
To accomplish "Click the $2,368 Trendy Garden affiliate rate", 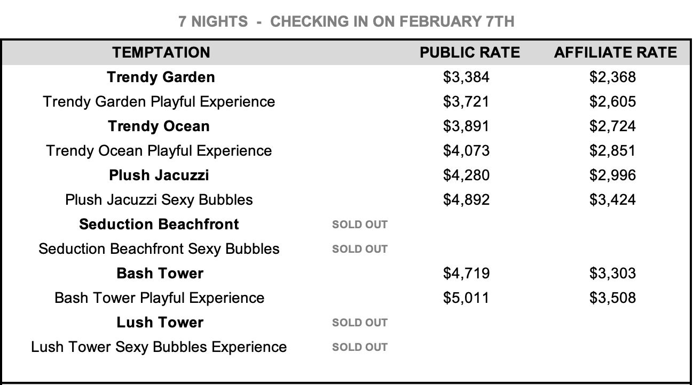I will pyautogui.click(x=612, y=77).
